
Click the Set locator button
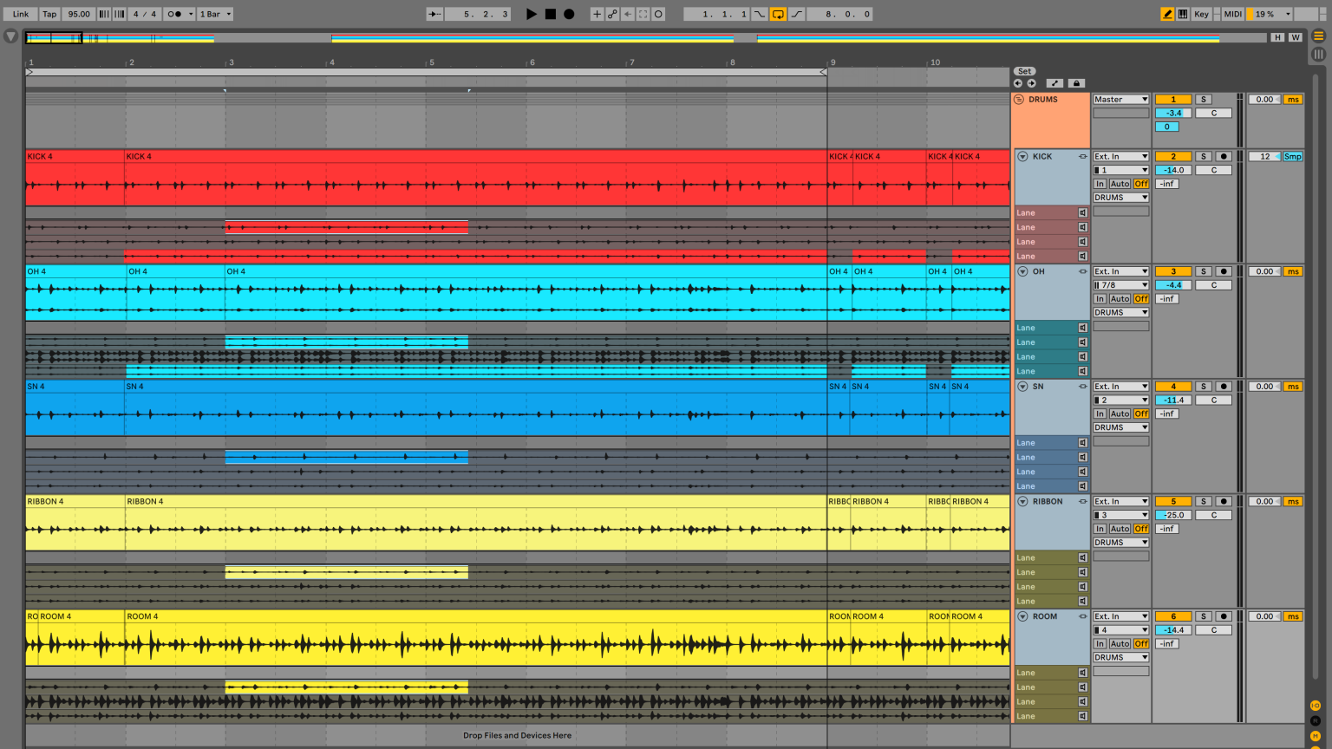point(1024,71)
